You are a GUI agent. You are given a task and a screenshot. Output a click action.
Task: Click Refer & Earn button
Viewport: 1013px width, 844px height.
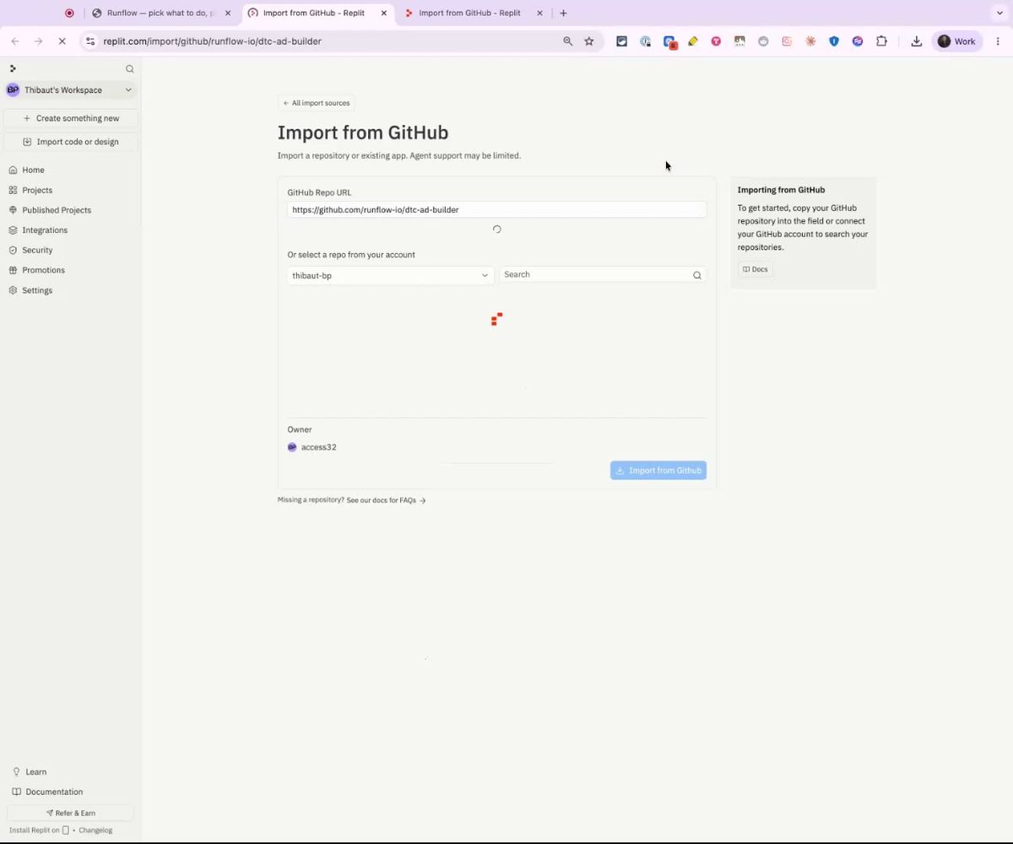[x=71, y=813]
